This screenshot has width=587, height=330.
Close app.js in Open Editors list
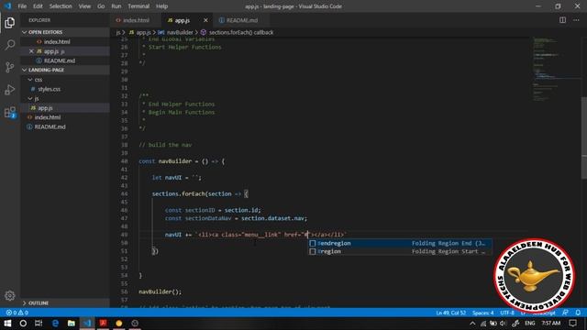coord(31,51)
